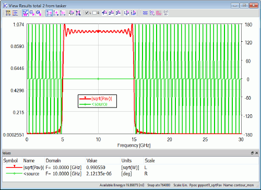Click the Symbol column header
261x190 pixels.
tap(10, 161)
